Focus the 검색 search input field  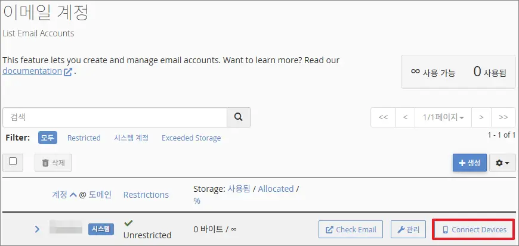pyautogui.click(x=115, y=117)
